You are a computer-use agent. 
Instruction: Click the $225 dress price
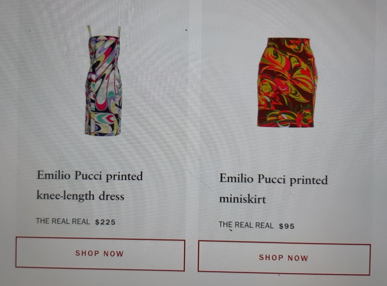[x=105, y=222]
